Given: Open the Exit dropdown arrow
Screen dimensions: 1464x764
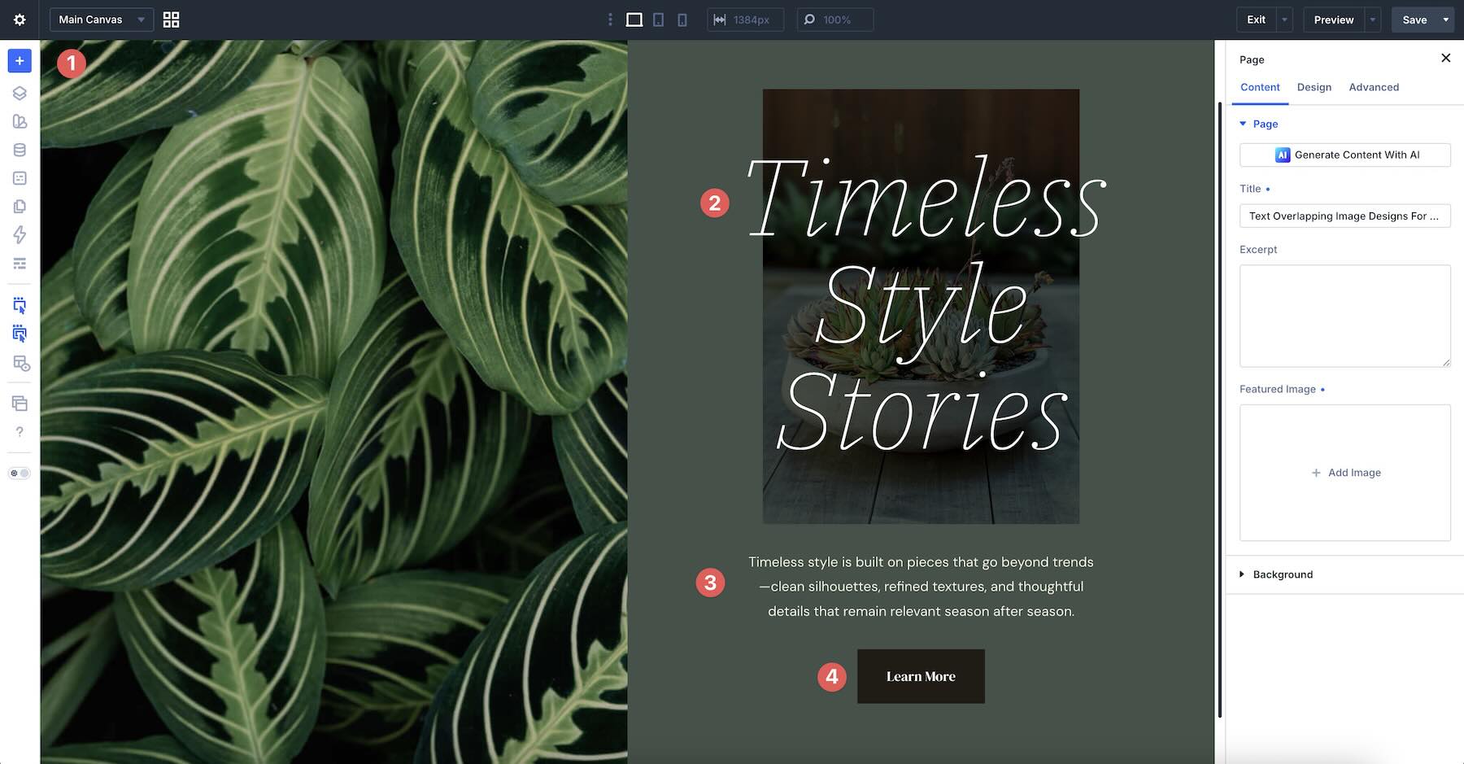Looking at the screenshot, I should click(x=1285, y=20).
